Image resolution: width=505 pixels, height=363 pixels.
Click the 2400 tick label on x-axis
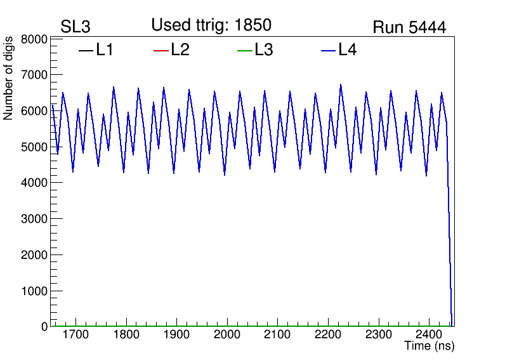[429, 334]
